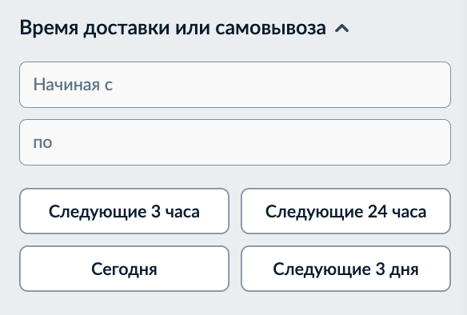Tap the upward caret beside 'самовывоза'
Viewport: 467px width, 315px height.
tap(342, 28)
